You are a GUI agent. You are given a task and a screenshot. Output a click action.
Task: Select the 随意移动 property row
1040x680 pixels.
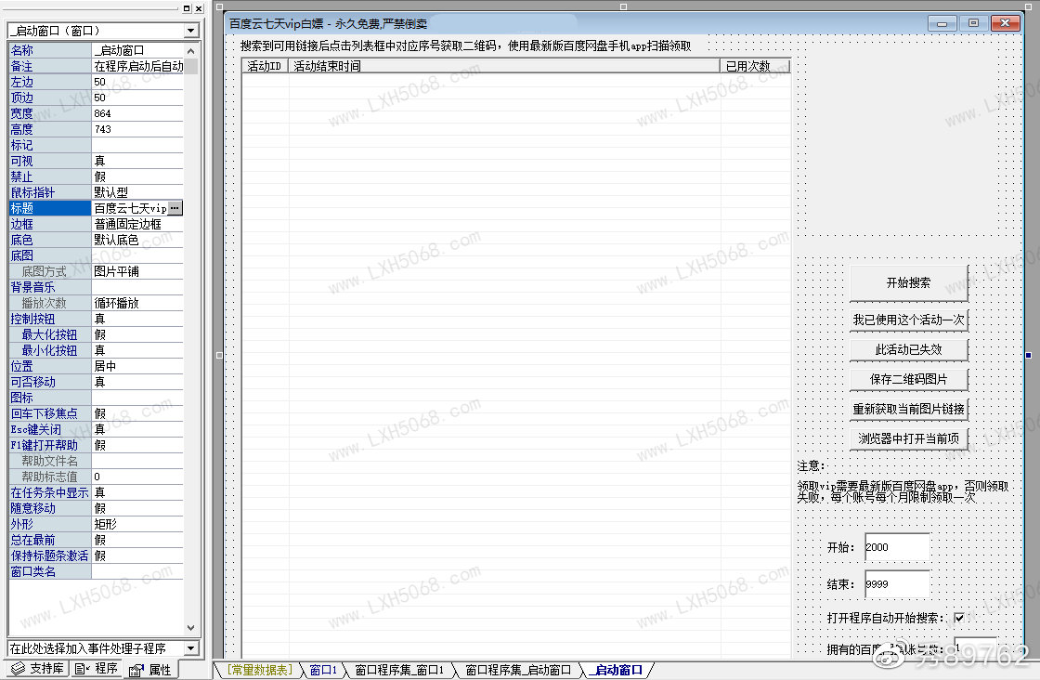(x=97, y=508)
